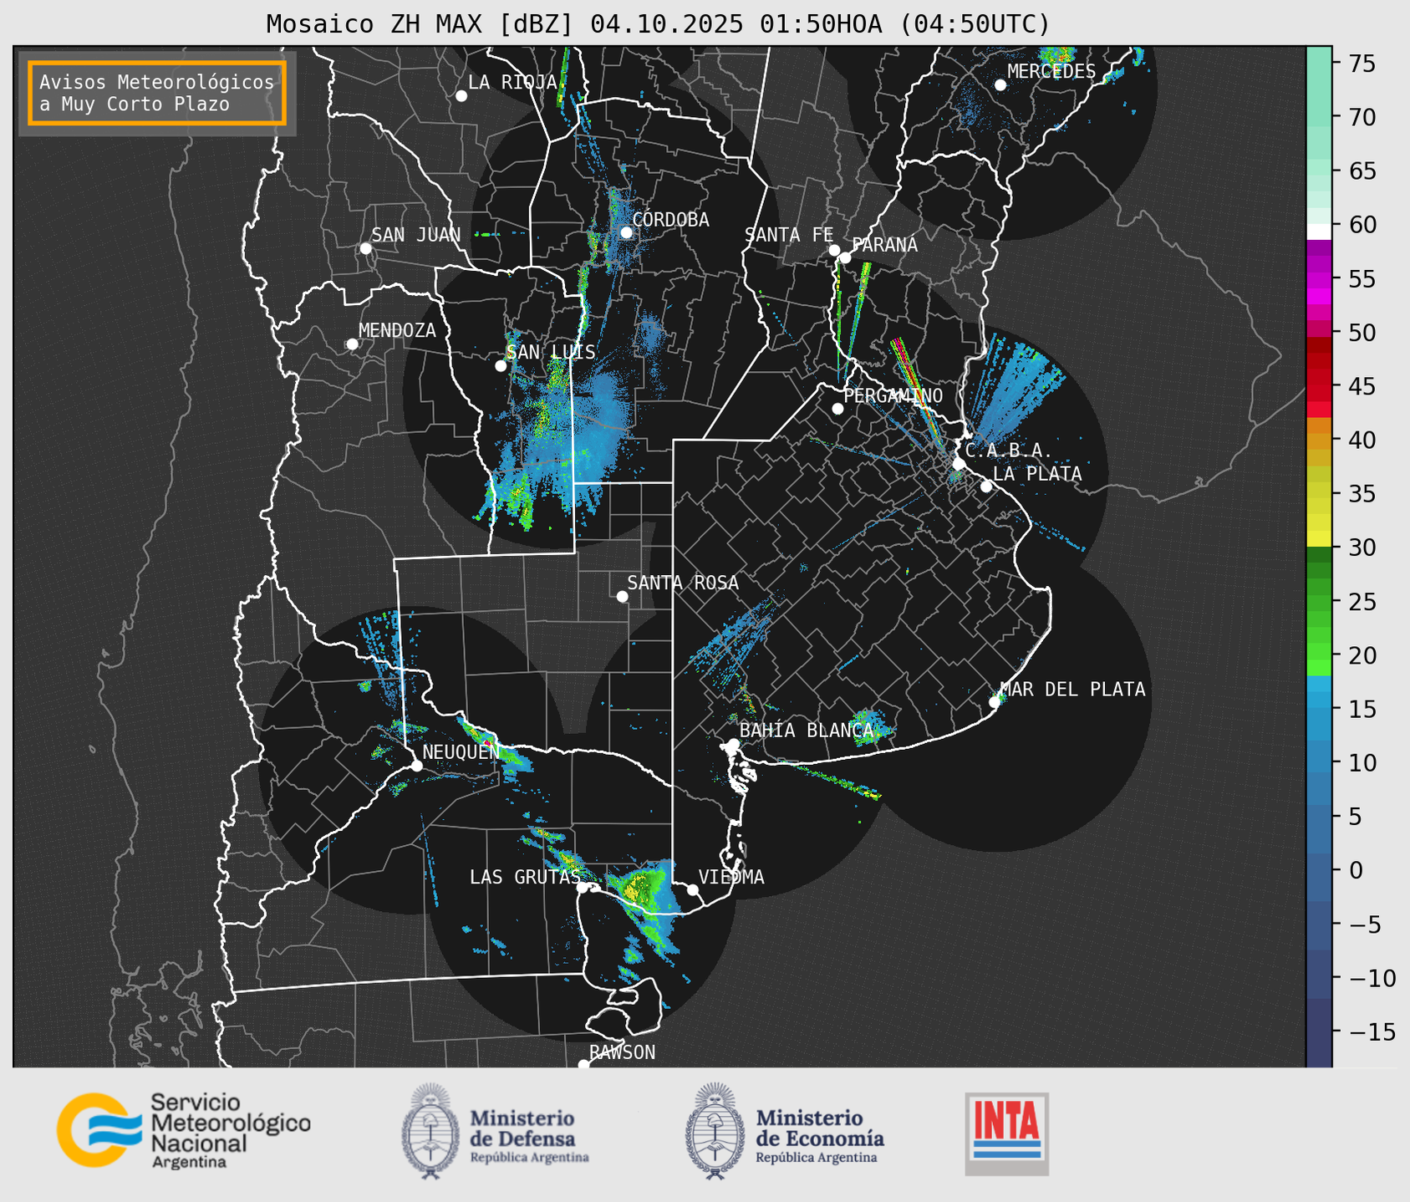Image resolution: width=1410 pixels, height=1202 pixels.
Task: Select the NEUQUÉN city marker
Action: point(416,766)
